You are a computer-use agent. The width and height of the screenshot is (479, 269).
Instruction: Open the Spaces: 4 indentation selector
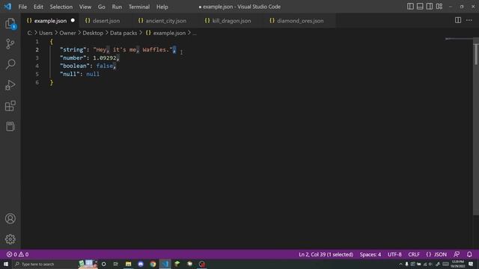point(370,254)
